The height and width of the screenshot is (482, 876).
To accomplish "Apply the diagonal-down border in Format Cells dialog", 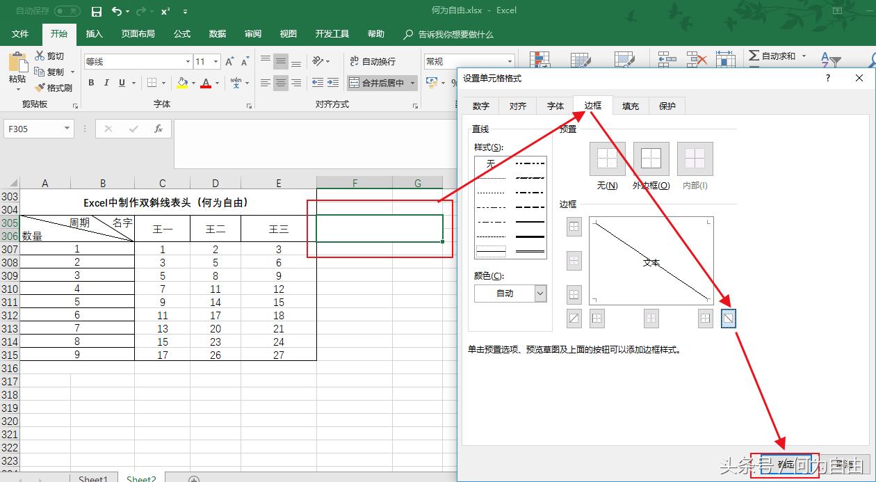I will click(x=728, y=318).
